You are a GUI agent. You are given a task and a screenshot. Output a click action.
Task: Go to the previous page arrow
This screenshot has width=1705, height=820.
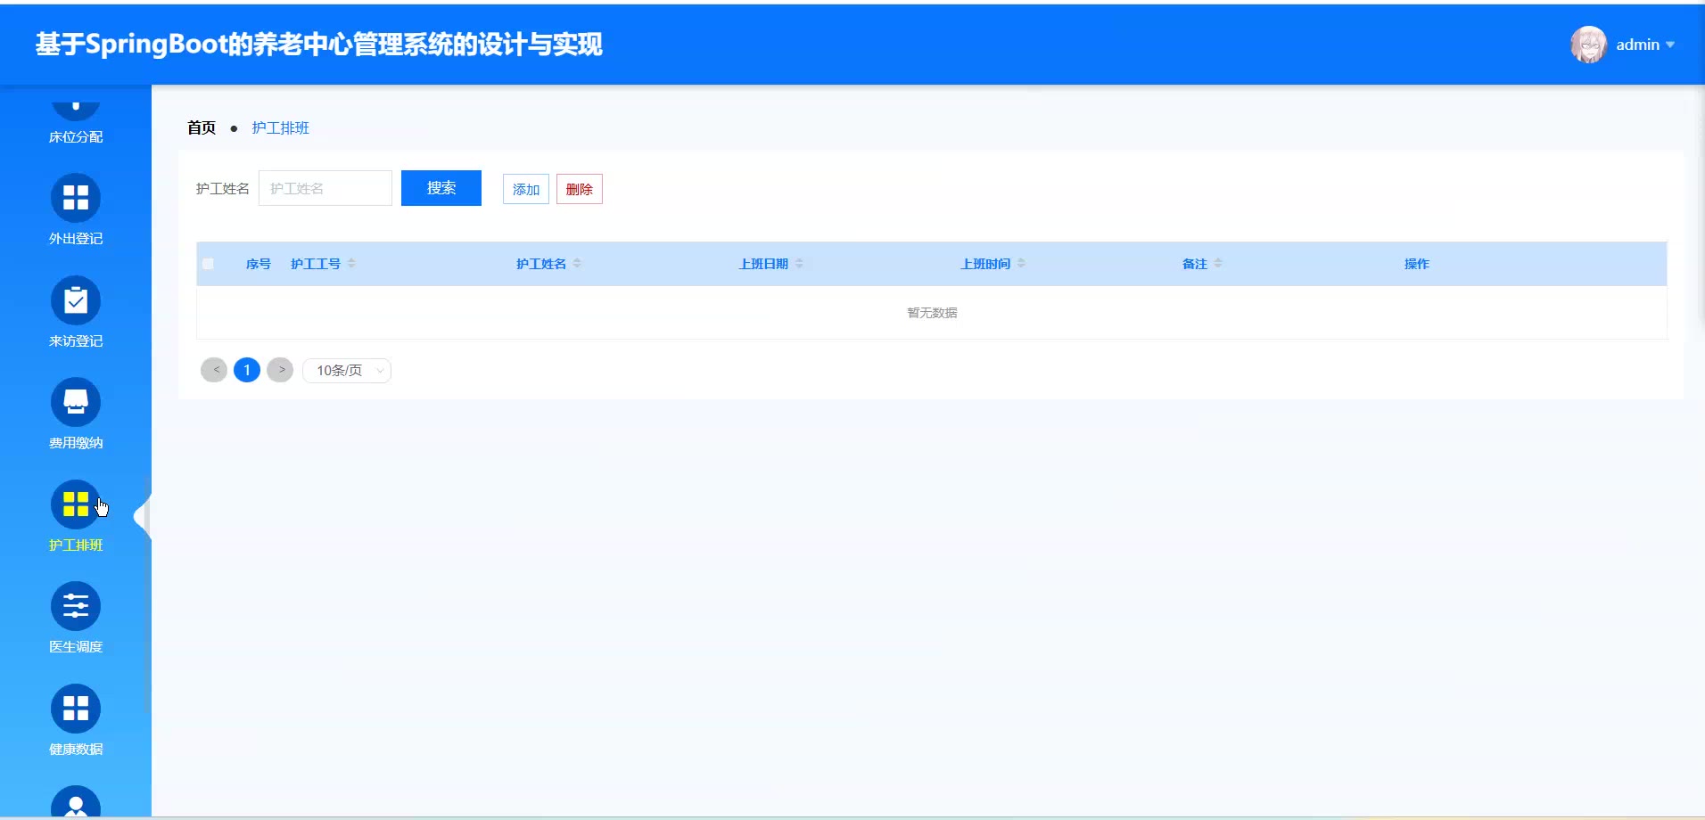coord(214,370)
